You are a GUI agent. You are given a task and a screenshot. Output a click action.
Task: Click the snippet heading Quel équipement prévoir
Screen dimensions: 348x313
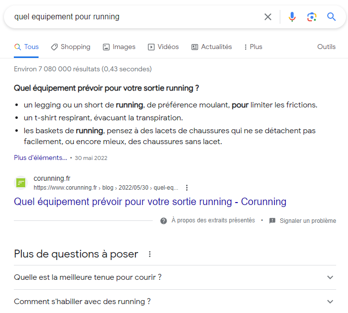point(106,88)
